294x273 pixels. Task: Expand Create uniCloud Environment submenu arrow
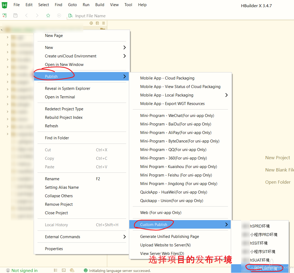[125, 56]
